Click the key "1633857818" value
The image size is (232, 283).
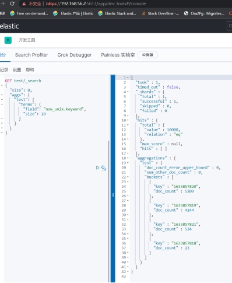click(185, 243)
